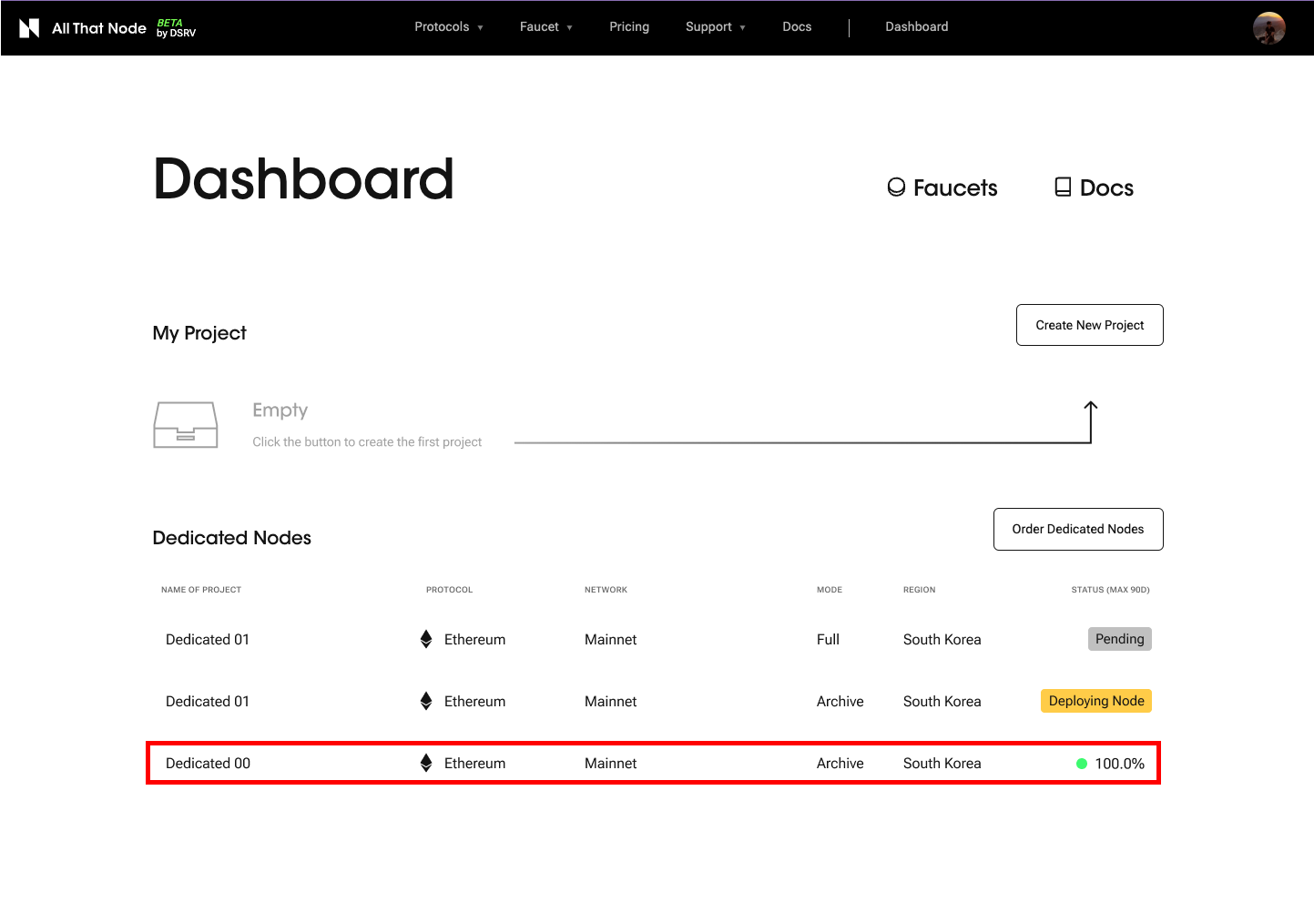Screen dimensions: 1314x902
Task: Open the Faucets link near the heading
Action: coord(942,187)
